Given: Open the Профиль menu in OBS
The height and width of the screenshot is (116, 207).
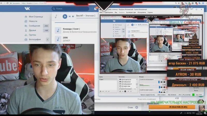Looking at the screenshot, I should [x=121, y=12].
